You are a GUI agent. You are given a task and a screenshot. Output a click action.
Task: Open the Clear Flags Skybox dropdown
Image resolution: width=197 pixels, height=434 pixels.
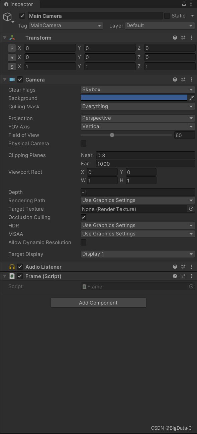tap(138, 90)
